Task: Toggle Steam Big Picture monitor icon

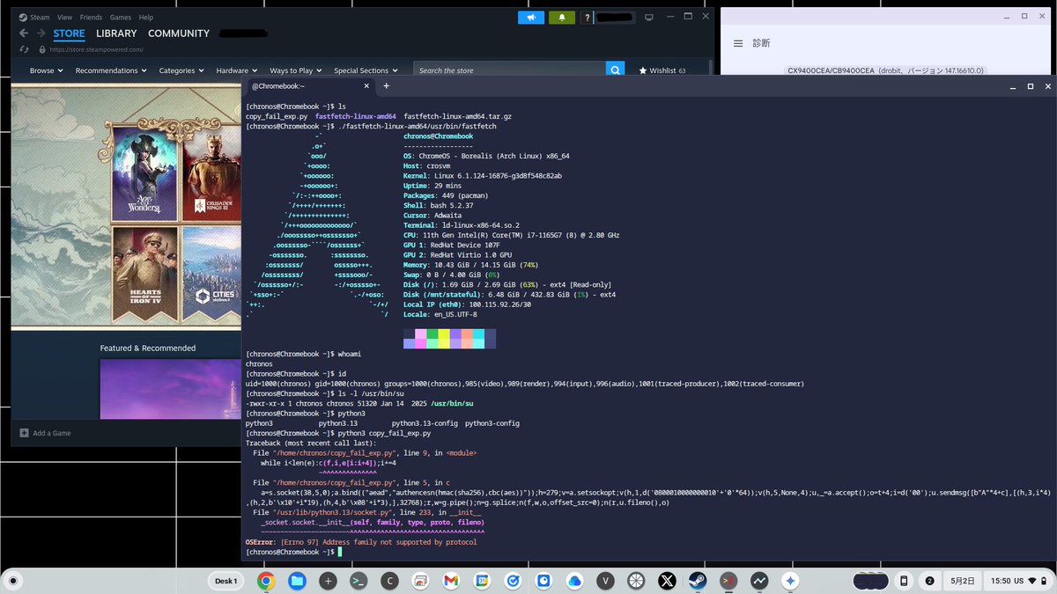Action: [649, 18]
